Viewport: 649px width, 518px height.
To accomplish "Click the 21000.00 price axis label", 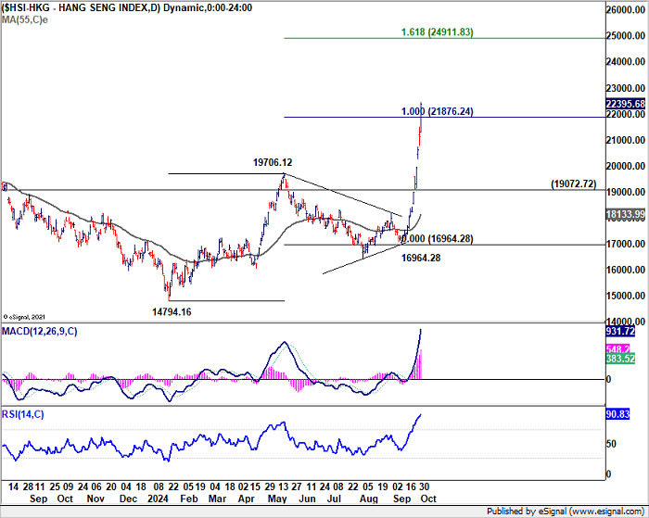I will click(626, 140).
